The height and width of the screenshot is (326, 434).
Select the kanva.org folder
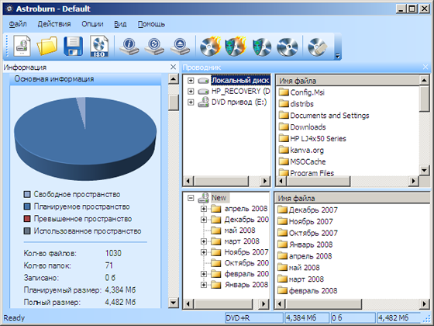click(307, 151)
